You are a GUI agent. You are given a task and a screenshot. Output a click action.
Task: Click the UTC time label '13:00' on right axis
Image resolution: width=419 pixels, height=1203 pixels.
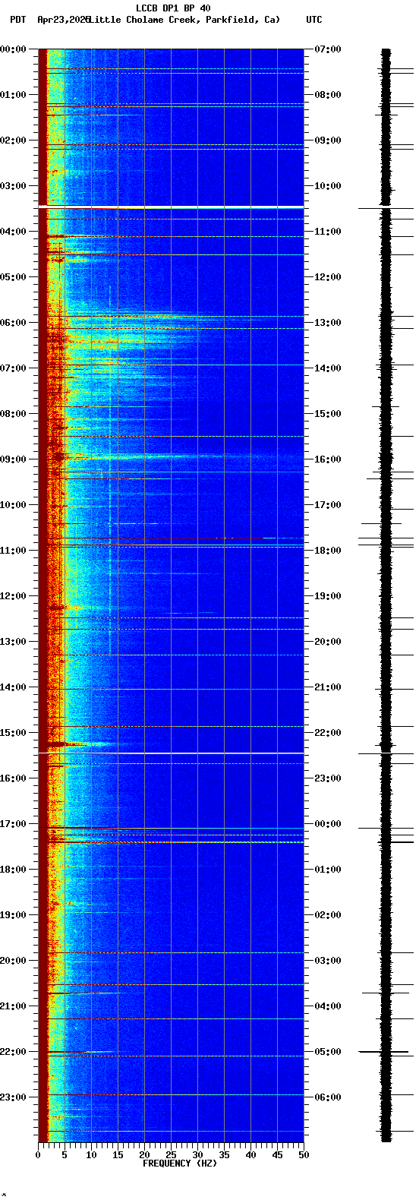(x=328, y=323)
